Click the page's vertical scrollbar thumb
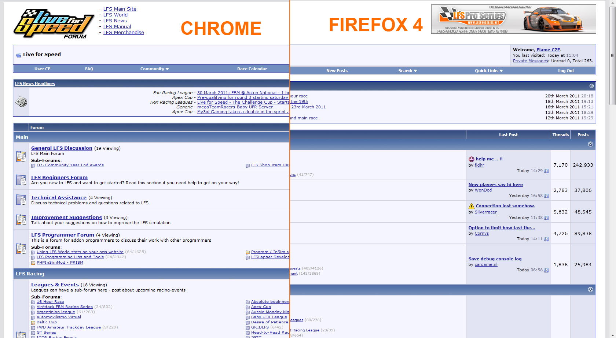 click(612, 56)
